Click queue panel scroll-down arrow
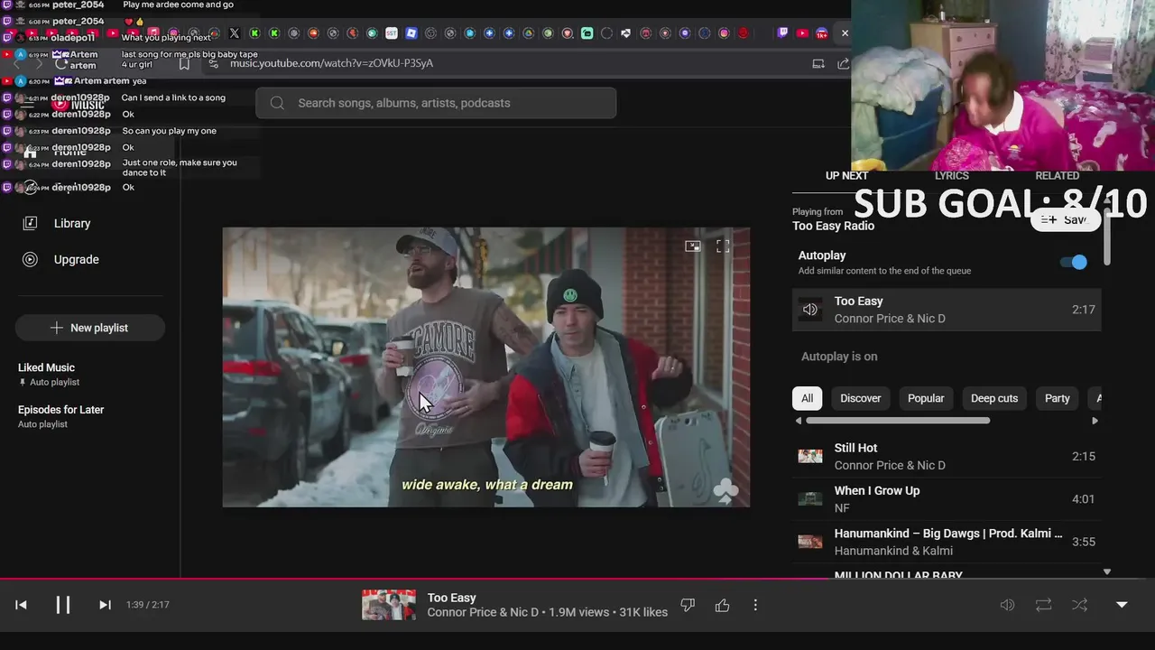 click(1107, 571)
